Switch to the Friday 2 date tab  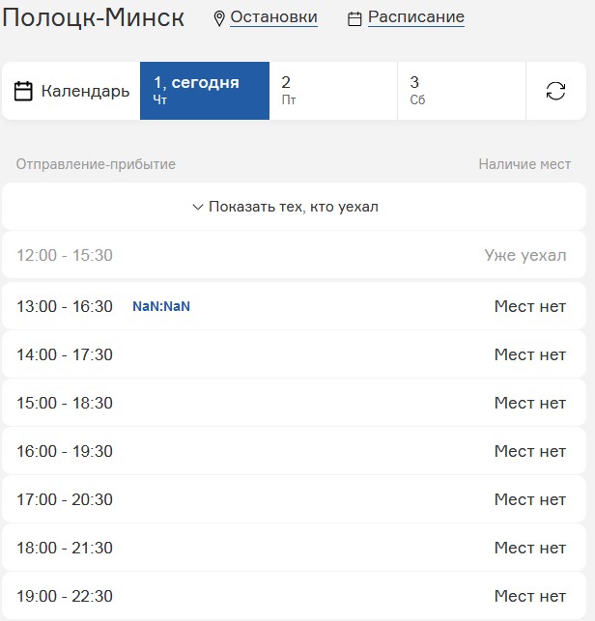[332, 91]
